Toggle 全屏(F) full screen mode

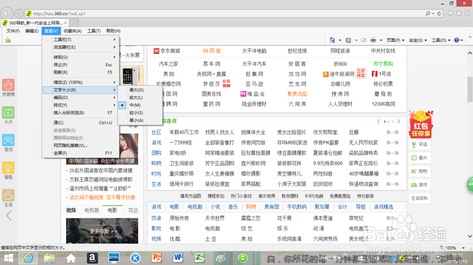point(80,153)
